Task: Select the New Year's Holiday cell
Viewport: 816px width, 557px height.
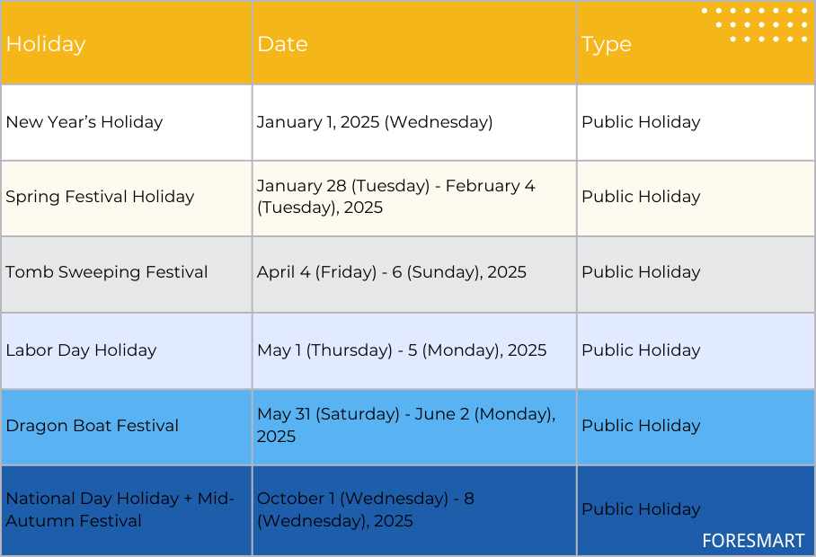Action: tap(127, 122)
